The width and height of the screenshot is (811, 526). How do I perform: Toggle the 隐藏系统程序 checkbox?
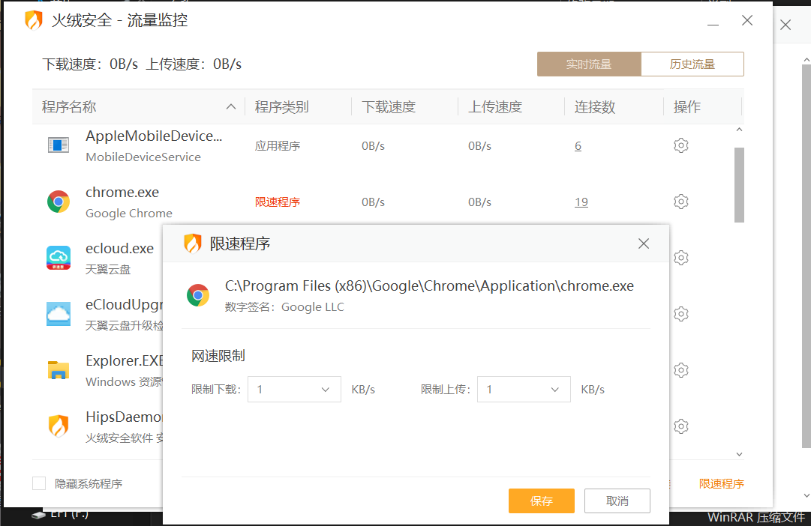[x=39, y=483]
